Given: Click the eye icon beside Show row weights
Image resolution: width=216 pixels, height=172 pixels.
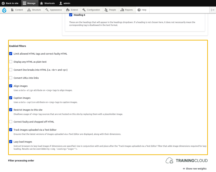Looking at the screenshot, I should (184, 169).
